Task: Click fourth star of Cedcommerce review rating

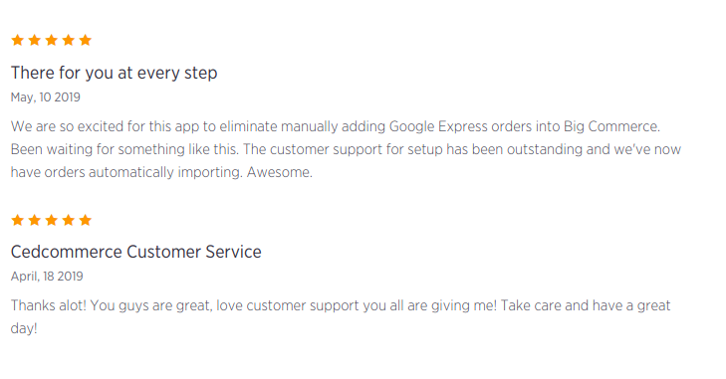Action: click(x=68, y=220)
